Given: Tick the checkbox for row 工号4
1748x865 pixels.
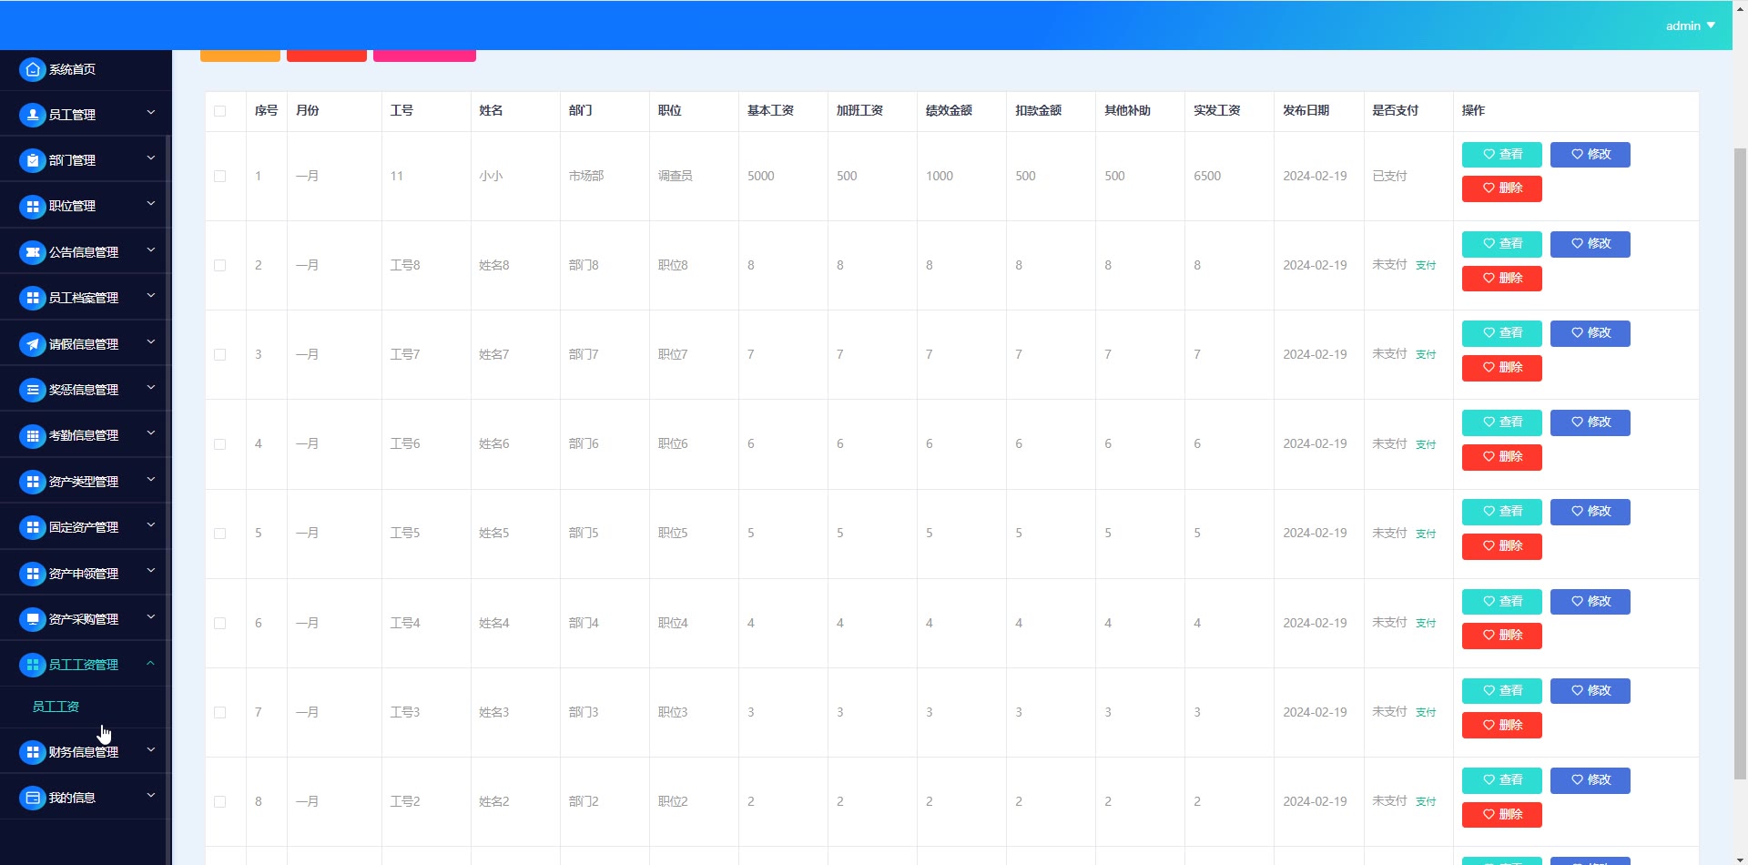Looking at the screenshot, I should point(219,624).
